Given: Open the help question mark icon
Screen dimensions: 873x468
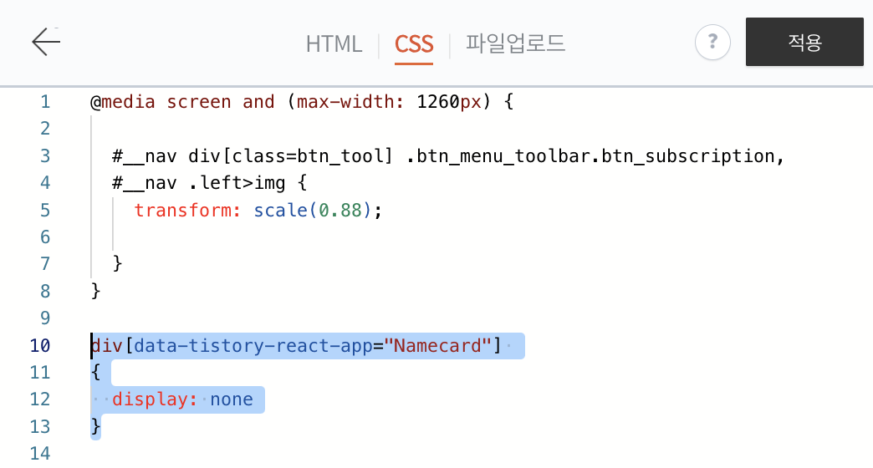Looking at the screenshot, I should click(712, 42).
